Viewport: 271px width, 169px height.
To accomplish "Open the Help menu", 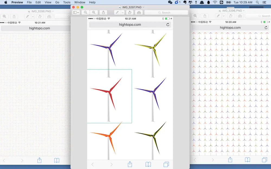I will point(92,2).
